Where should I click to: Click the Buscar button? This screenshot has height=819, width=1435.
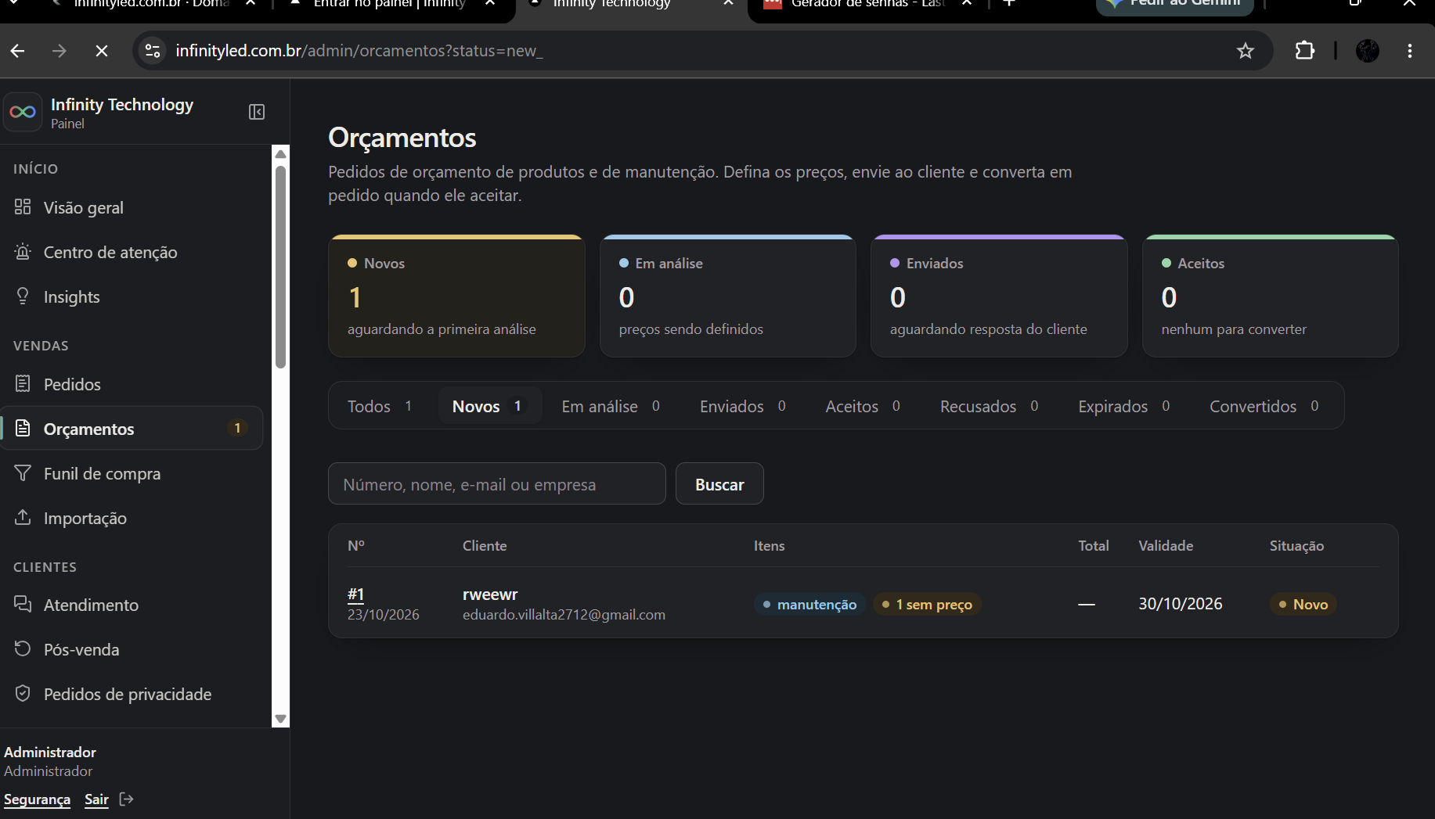coord(719,484)
